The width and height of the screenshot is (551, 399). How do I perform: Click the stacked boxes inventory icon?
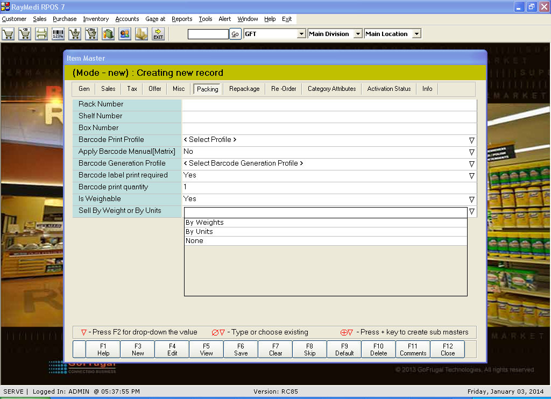tap(142, 34)
